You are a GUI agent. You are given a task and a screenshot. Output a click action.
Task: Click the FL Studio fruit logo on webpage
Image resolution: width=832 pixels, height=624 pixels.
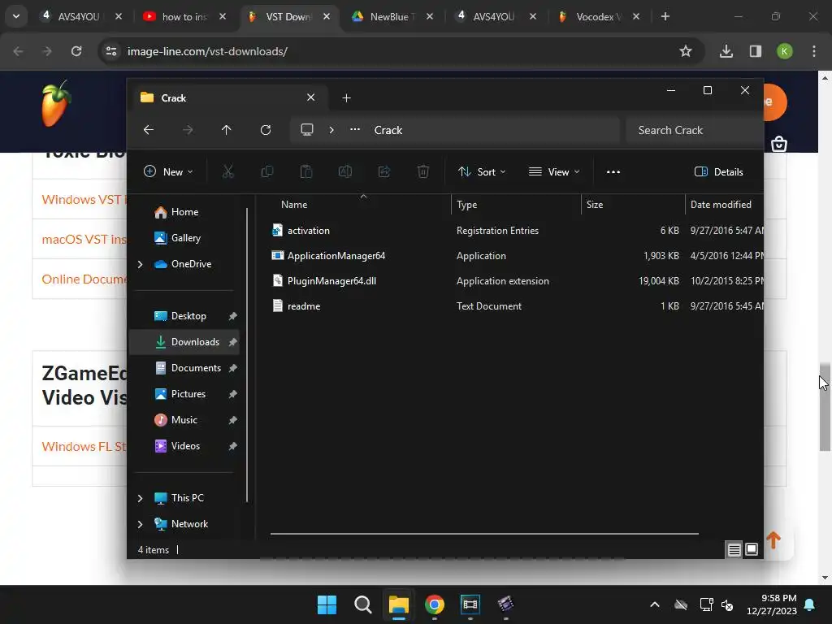tap(56, 103)
